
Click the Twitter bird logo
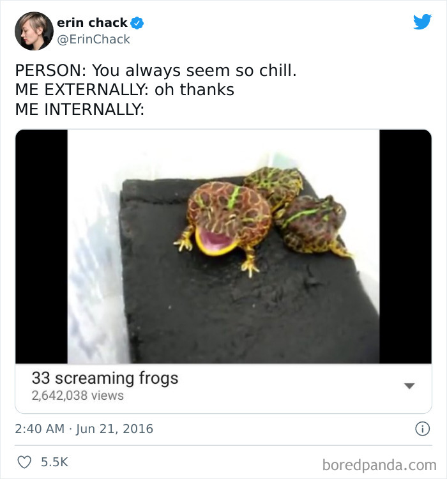pos(422,21)
